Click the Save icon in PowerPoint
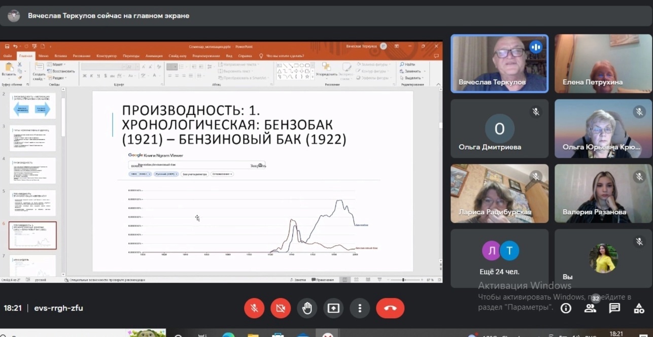This screenshot has height=337, width=653. [7, 46]
